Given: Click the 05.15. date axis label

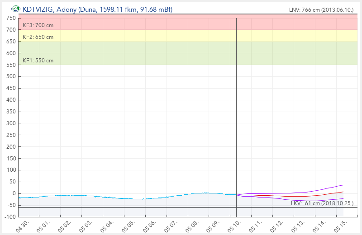Looking at the screenshot, I should (x=341, y=226).
